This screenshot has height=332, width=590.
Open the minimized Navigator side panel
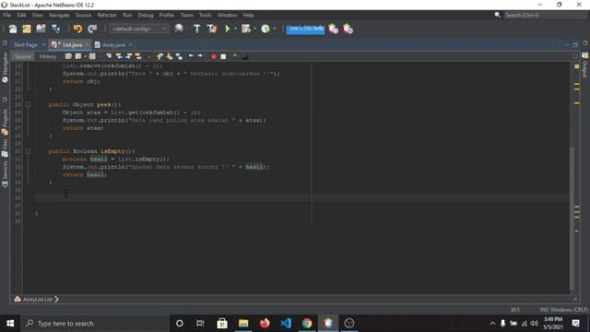(x=5, y=67)
